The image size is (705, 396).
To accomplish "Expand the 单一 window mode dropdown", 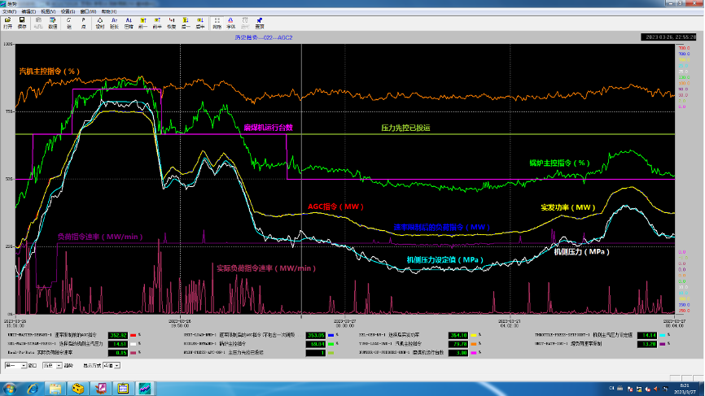I will 23,366.
